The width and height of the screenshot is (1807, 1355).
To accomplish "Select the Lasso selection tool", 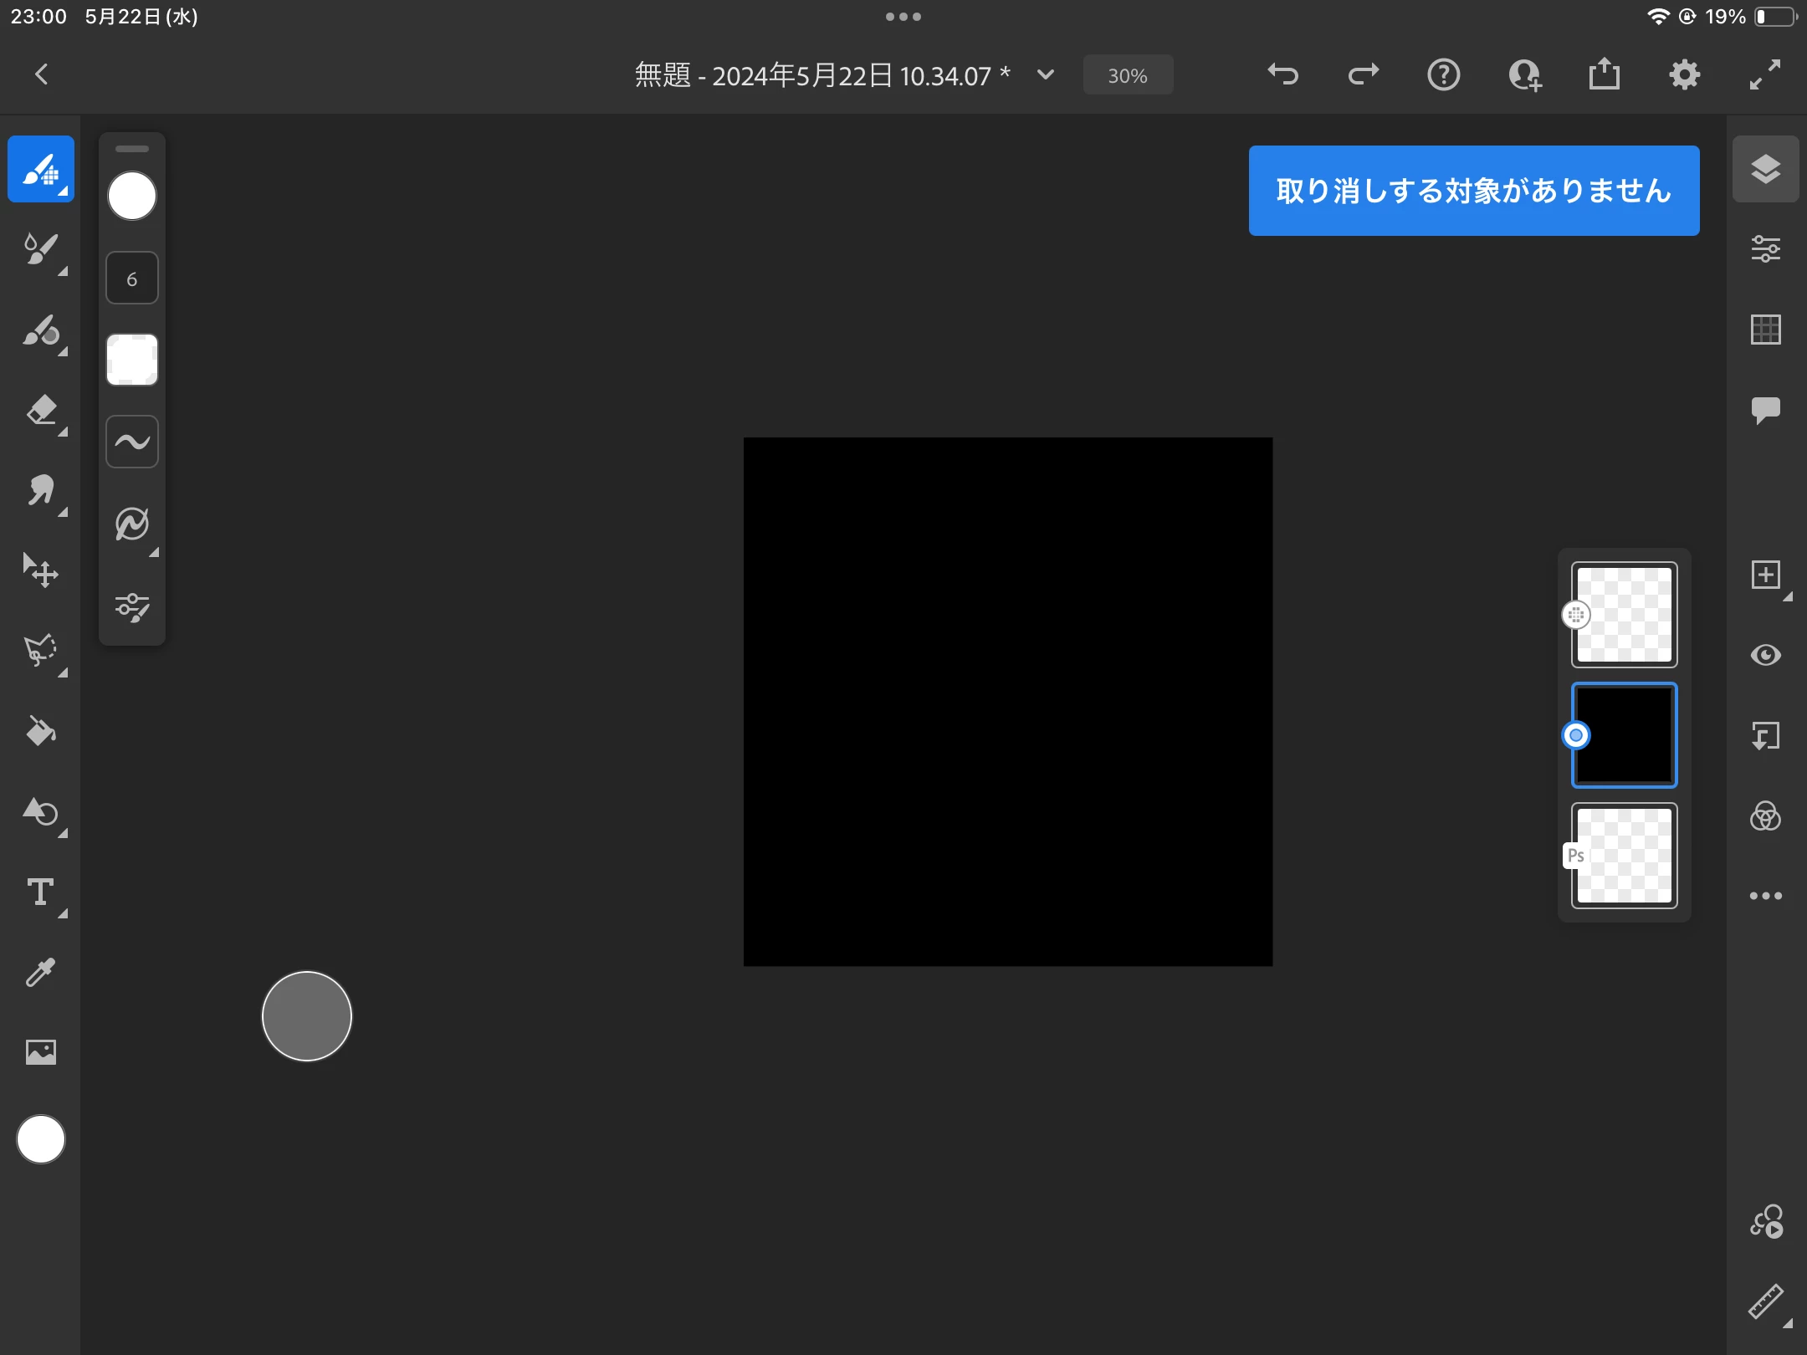I will 41,652.
